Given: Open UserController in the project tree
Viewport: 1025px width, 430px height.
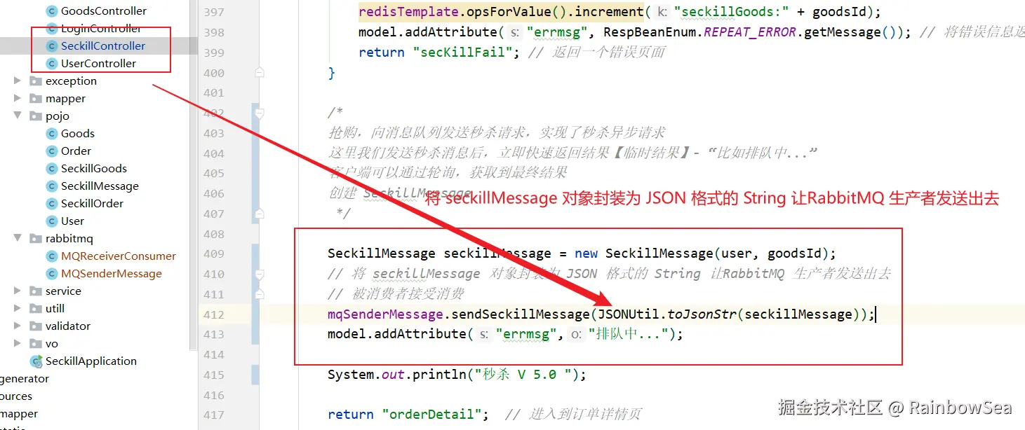Looking at the screenshot, I should [x=99, y=64].
